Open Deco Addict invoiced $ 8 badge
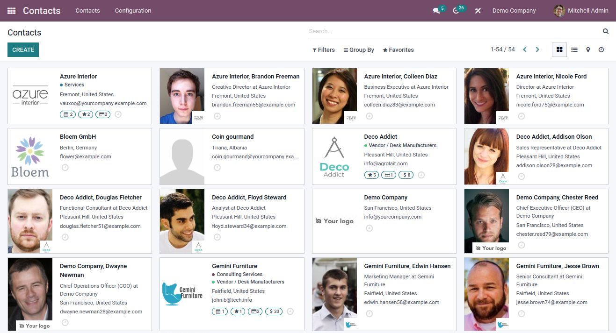This screenshot has height=333, width=616. 406,175
